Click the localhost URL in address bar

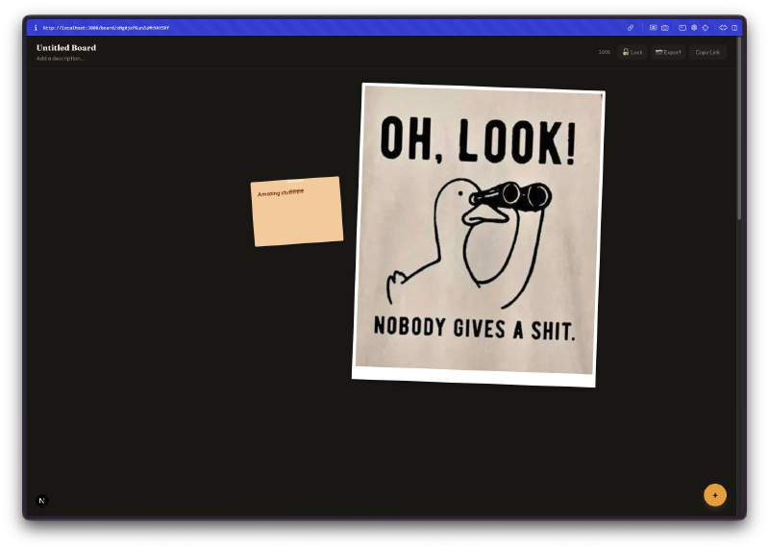[x=106, y=28]
